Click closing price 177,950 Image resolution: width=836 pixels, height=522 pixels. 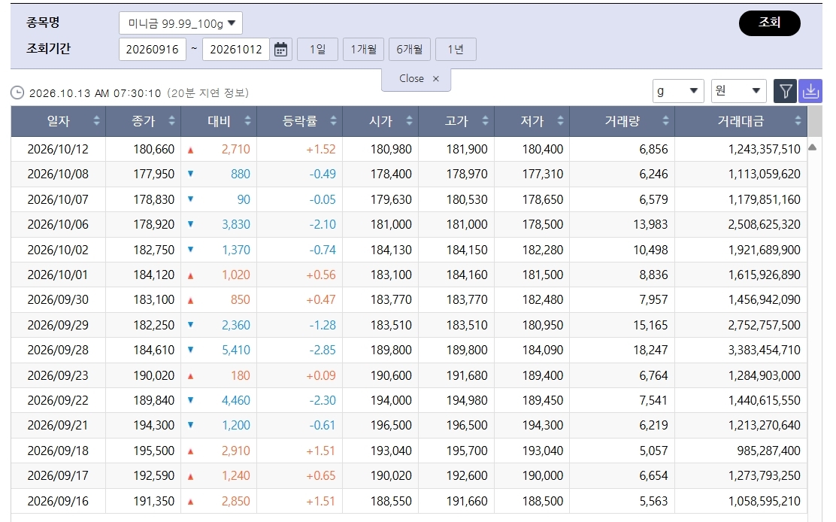[154, 175]
